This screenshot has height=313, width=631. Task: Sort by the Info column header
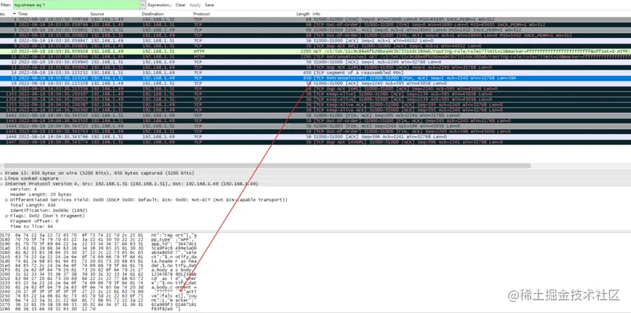316,14
